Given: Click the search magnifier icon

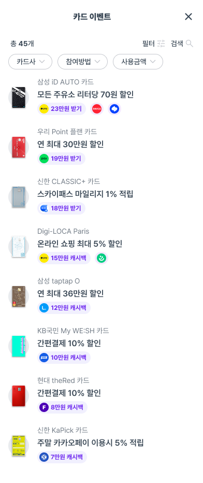Looking at the screenshot, I should point(190,44).
